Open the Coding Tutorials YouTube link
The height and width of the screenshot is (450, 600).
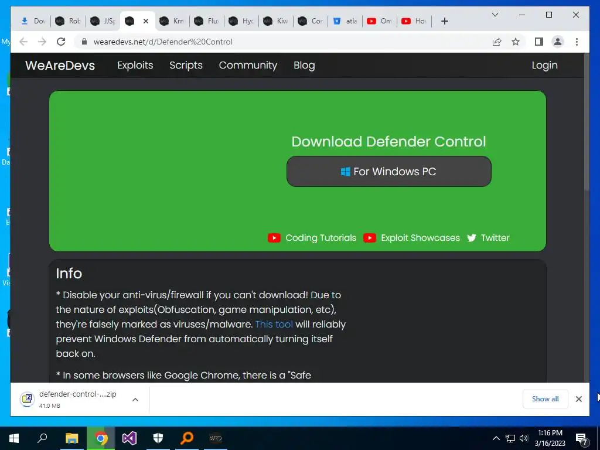click(x=312, y=238)
